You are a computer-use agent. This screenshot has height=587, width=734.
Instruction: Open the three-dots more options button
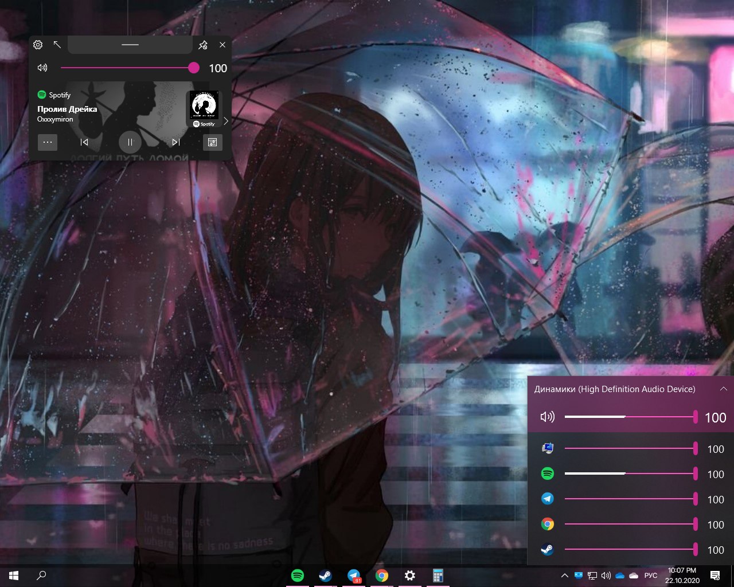[x=48, y=142]
